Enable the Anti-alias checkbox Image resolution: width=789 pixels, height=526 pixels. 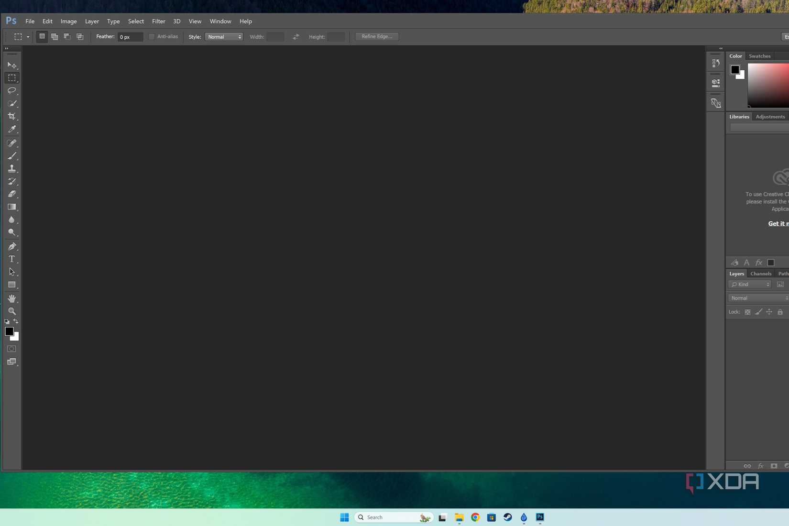pos(152,37)
